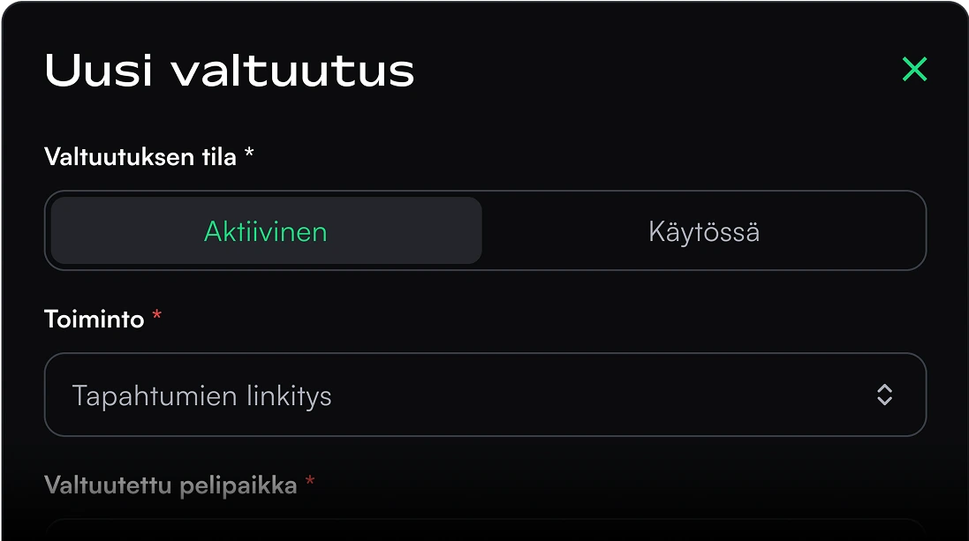This screenshot has height=541, width=969.
Task: Switch status to Käytössä
Action: click(703, 231)
